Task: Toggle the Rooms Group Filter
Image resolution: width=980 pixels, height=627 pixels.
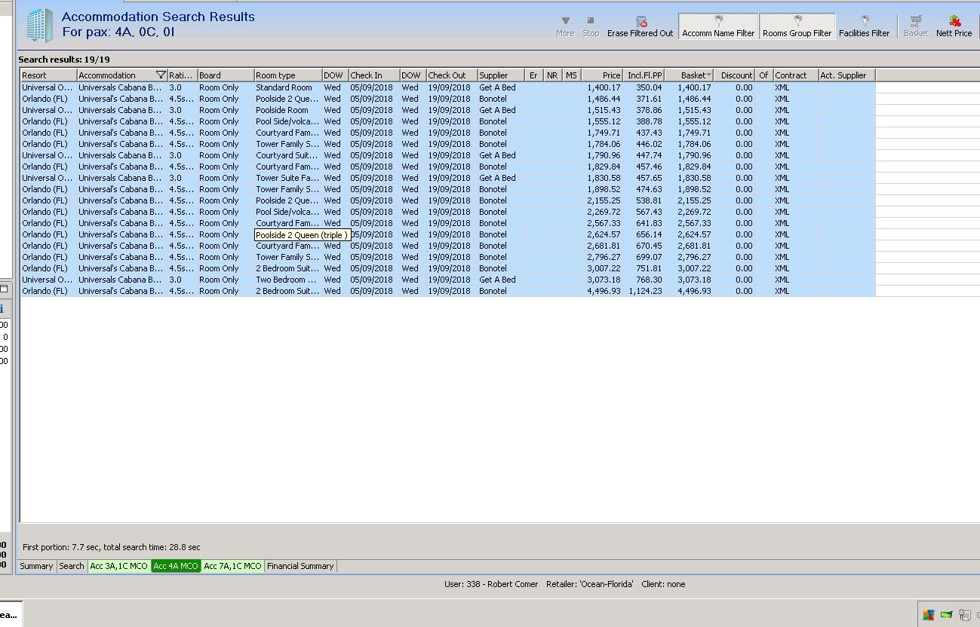Action: pos(797,26)
